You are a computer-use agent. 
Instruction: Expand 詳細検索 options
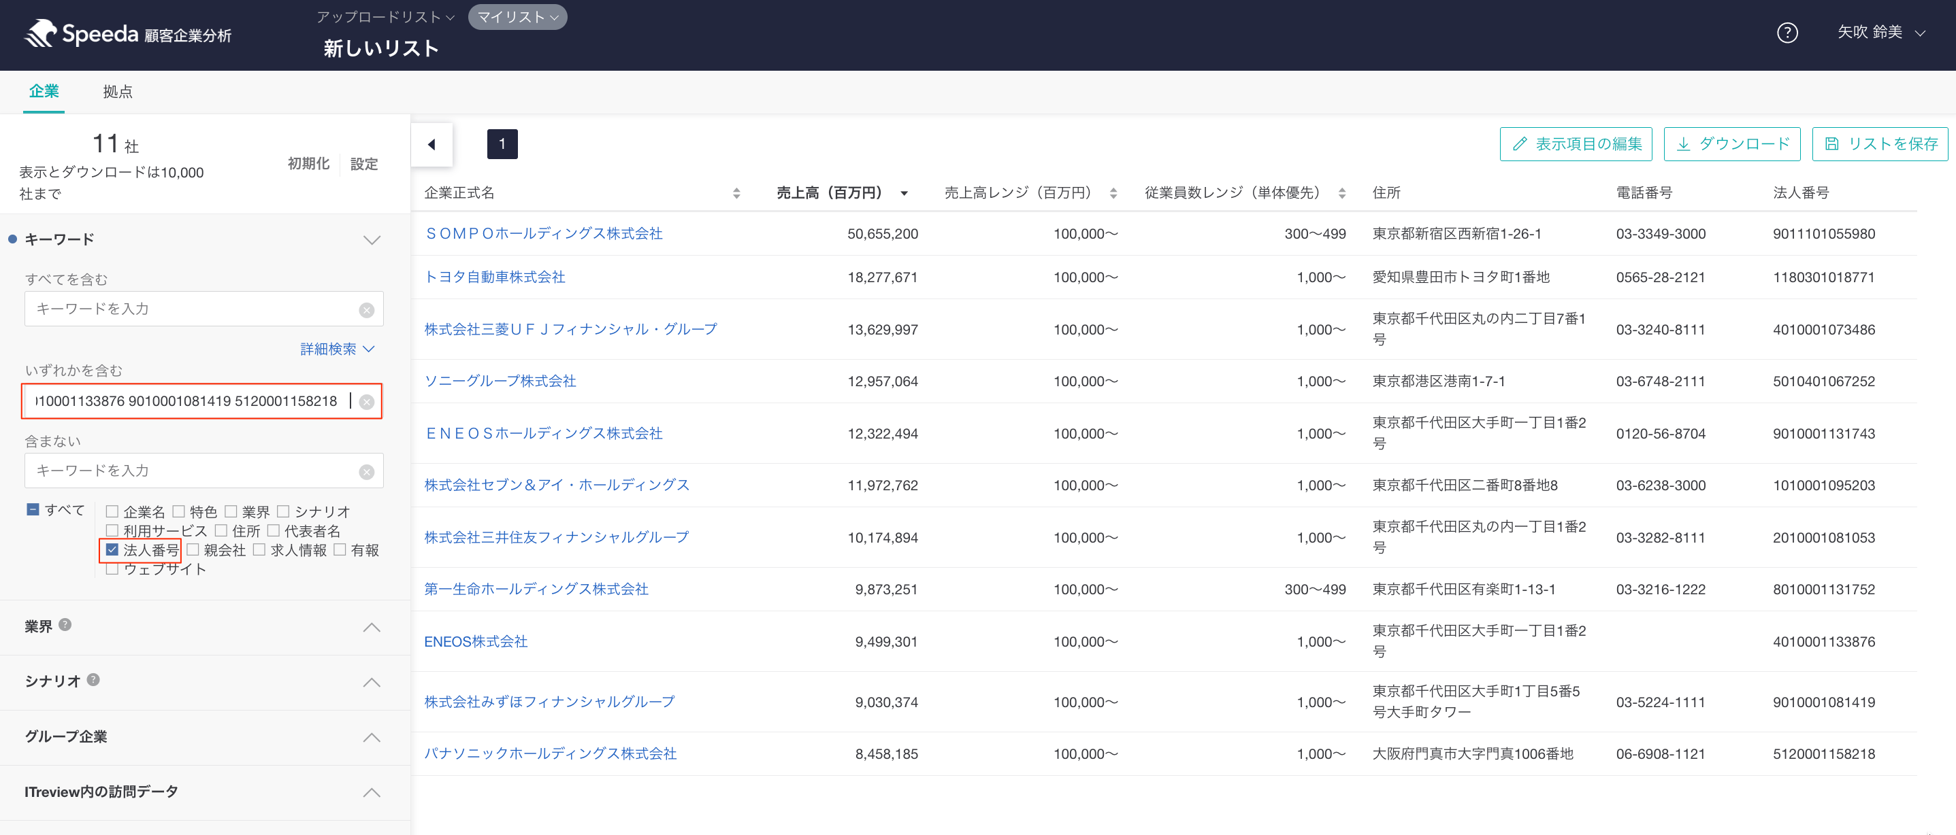[336, 349]
